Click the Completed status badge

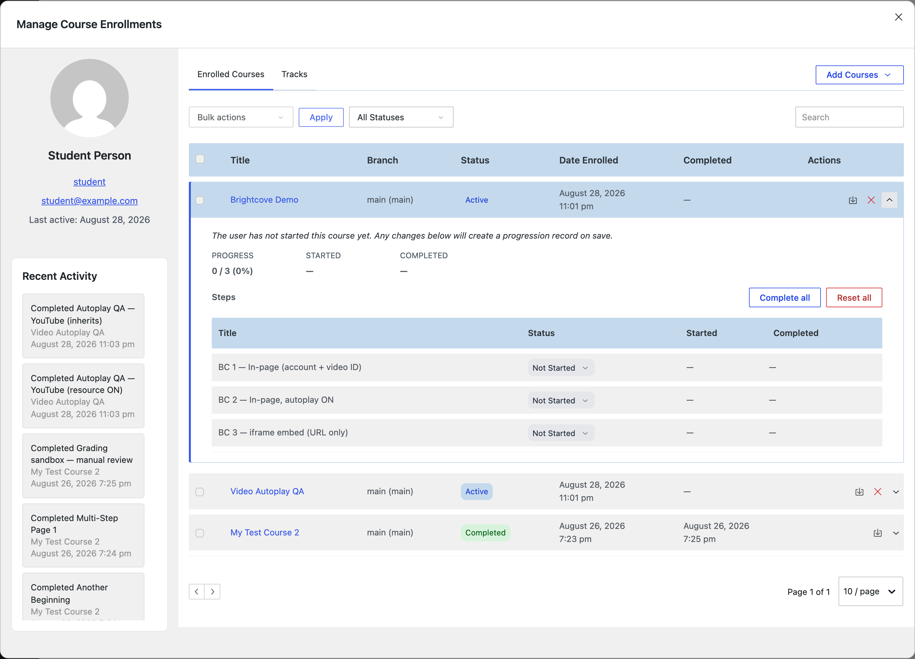tap(485, 533)
